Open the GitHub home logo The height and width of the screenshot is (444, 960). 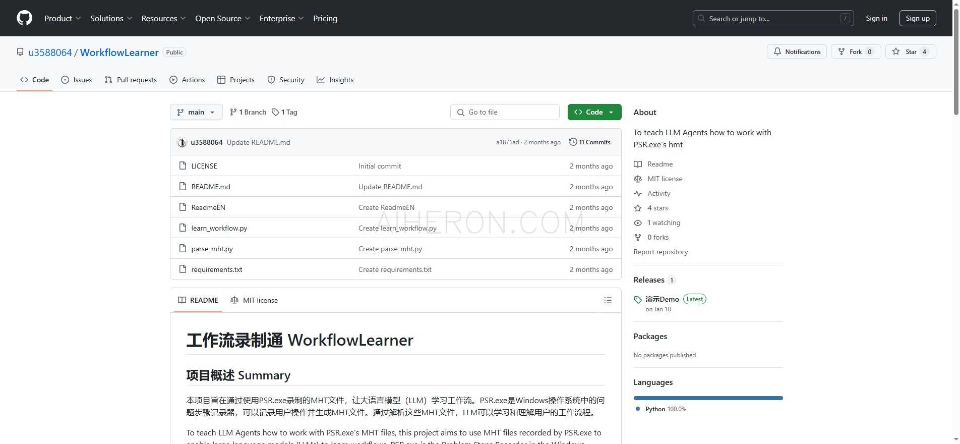click(24, 18)
